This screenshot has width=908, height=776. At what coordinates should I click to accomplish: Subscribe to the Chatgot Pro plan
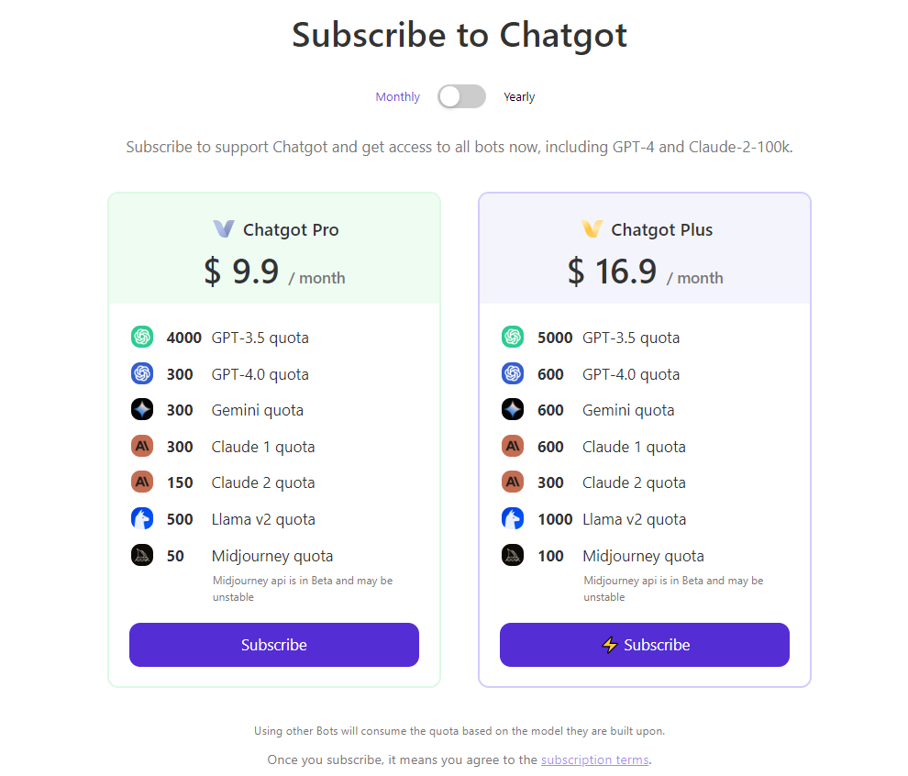pos(274,645)
